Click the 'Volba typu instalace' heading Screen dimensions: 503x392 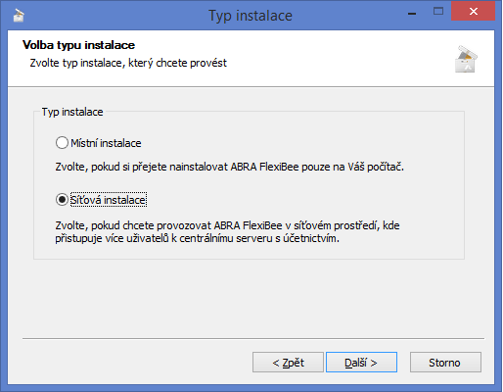(x=78, y=45)
